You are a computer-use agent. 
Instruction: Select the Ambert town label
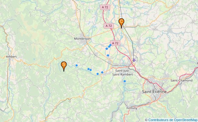pos(11,56)
